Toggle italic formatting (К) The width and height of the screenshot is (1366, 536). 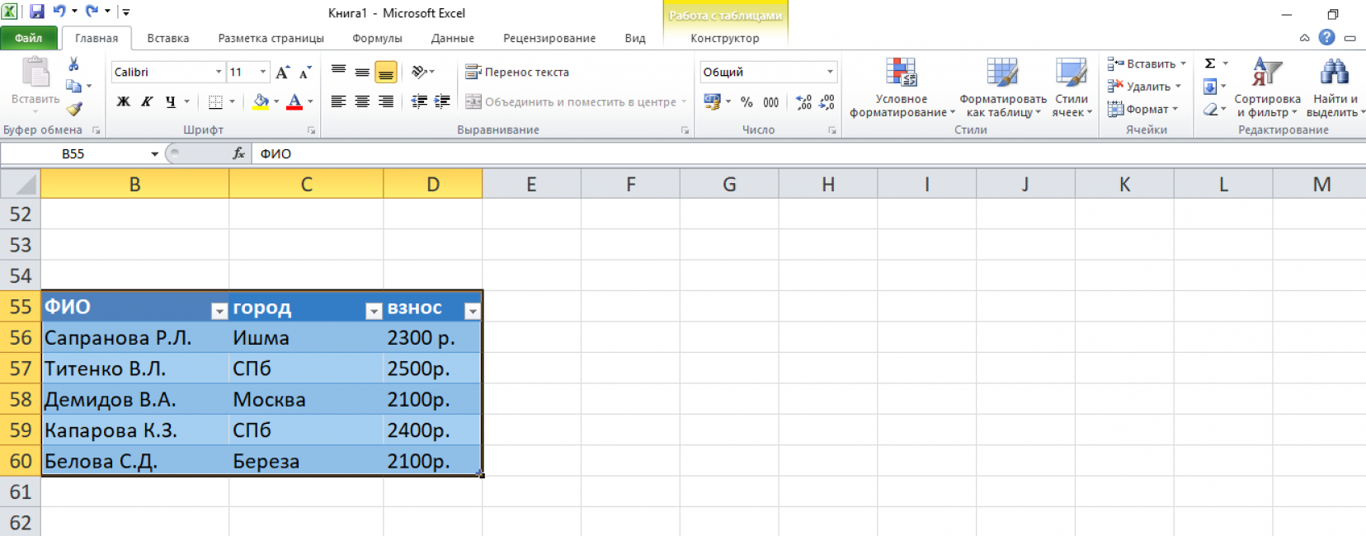(147, 101)
